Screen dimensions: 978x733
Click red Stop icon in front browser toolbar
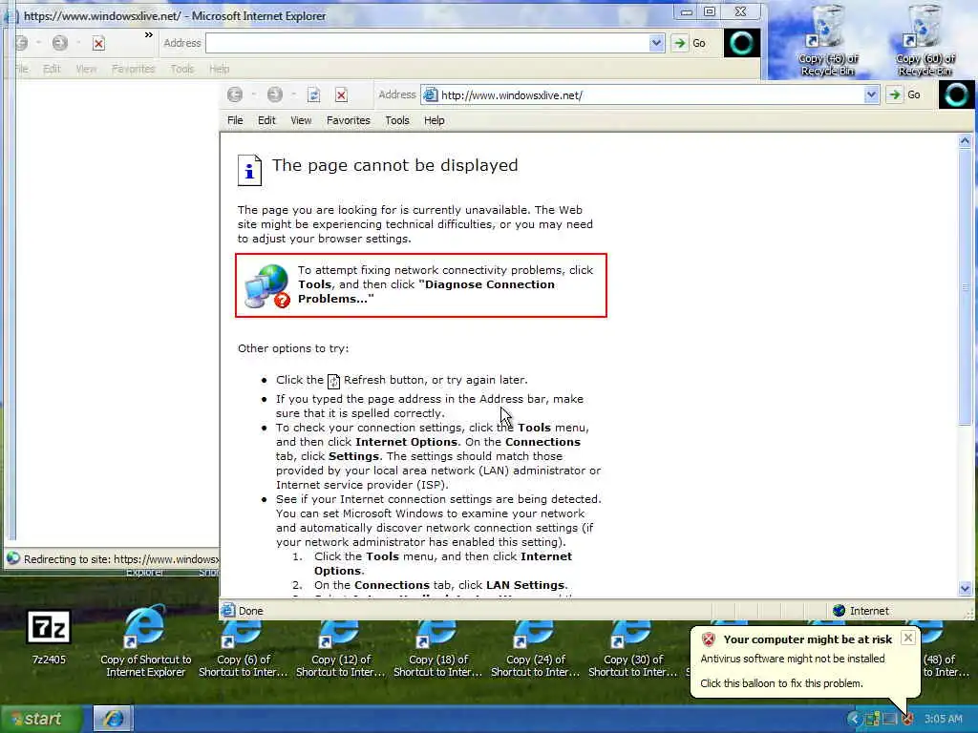[341, 94]
